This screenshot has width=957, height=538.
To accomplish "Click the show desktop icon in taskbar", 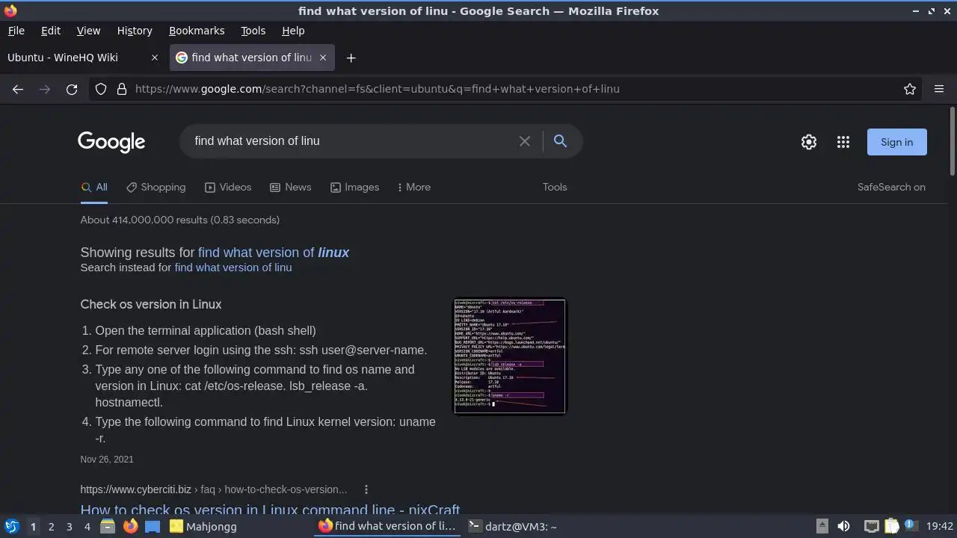I will click(x=153, y=526).
